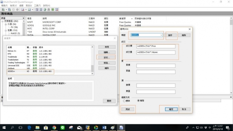
Task: Select FX (56) in the filter tree
Action: point(14,27)
